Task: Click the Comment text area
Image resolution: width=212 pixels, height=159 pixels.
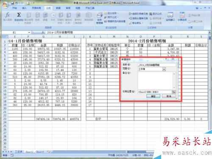Action: (155, 80)
